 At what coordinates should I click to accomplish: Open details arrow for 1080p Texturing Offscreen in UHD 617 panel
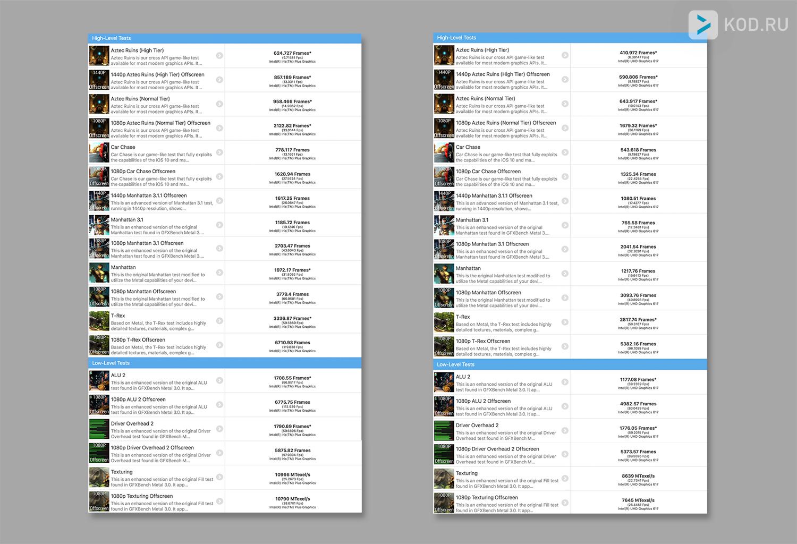(565, 503)
